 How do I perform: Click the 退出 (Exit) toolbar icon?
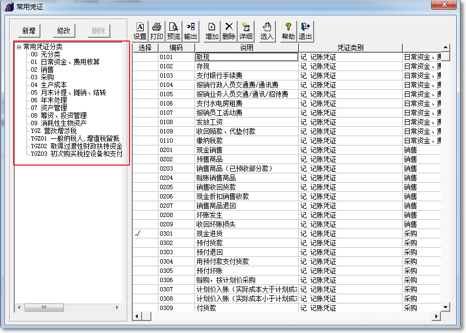tap(305, 31)
